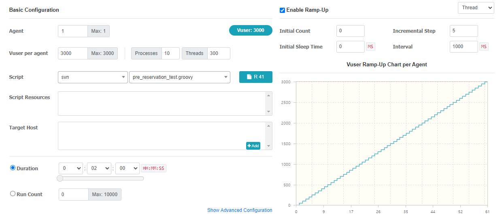Click the duration slider handle
The image size is (504, 222).
(60, 178)
